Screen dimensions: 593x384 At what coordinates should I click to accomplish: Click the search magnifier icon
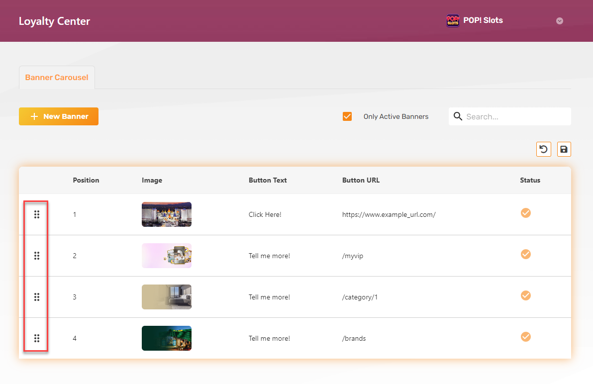(458, 116)
